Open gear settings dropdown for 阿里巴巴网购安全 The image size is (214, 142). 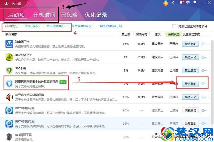pos(204,84)
